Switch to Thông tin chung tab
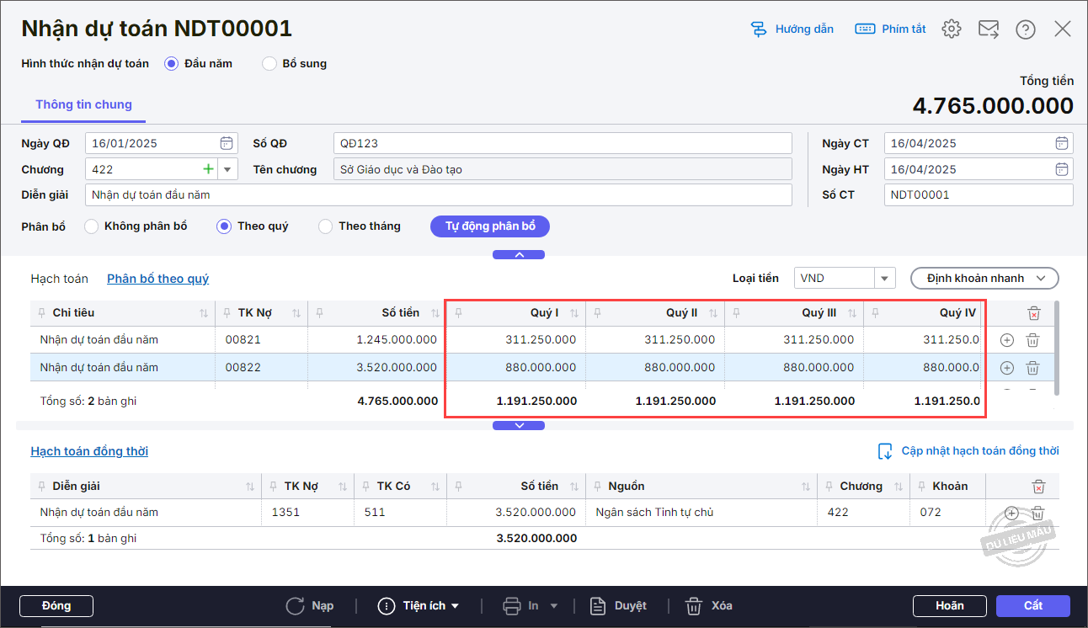 83,105
